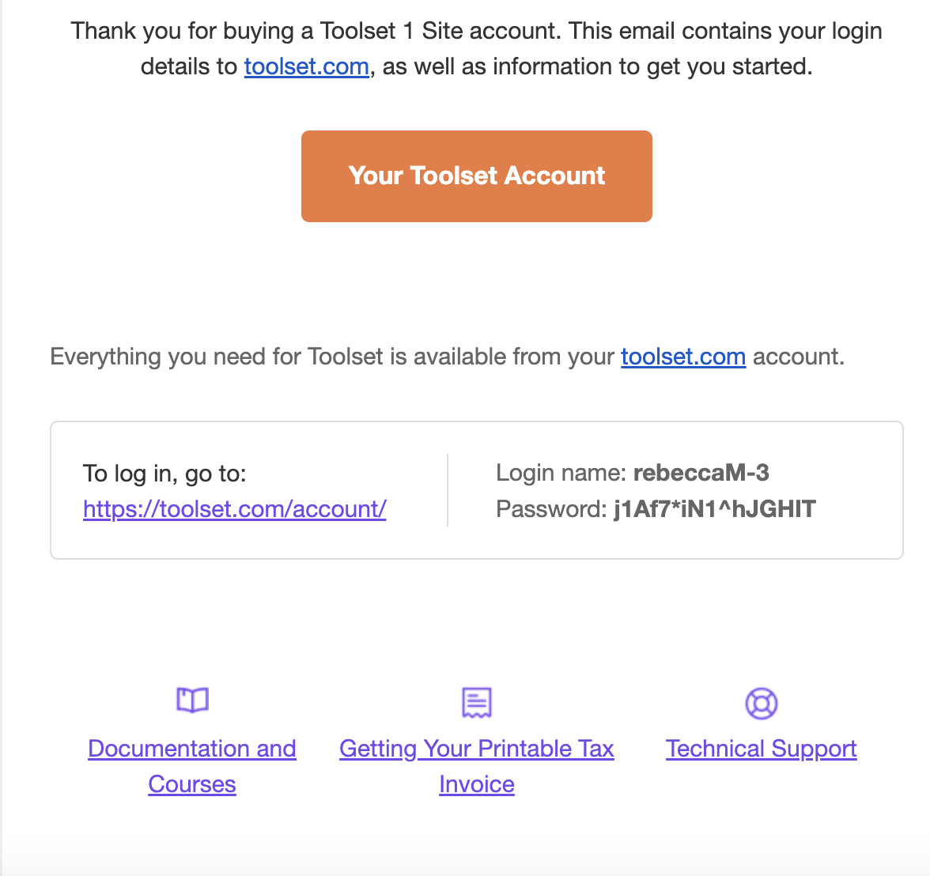
Task: Click the bold password value text
Action: [x=715, y=509]
